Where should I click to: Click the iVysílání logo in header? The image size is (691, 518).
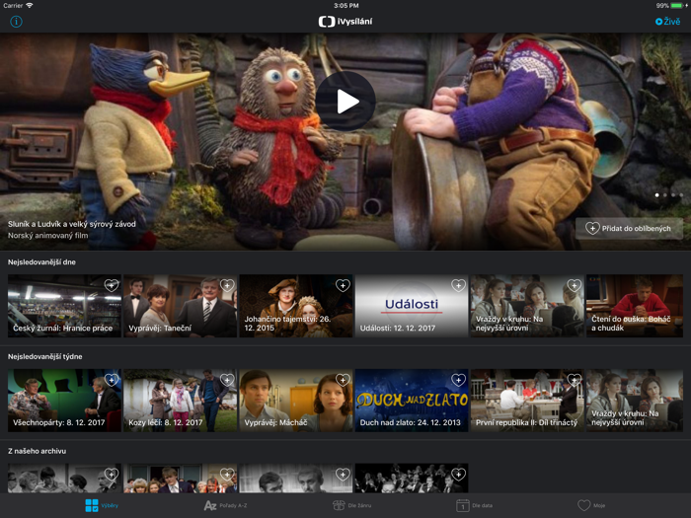pyautogui.click(x=345, y=21)
